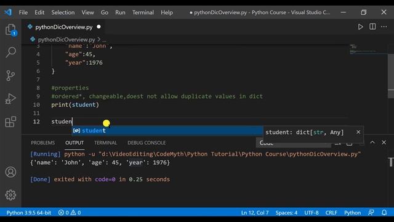Screen dimensions: 394x222
Task: Click line number 11 in gutter
Action: [x=36, y=113]
